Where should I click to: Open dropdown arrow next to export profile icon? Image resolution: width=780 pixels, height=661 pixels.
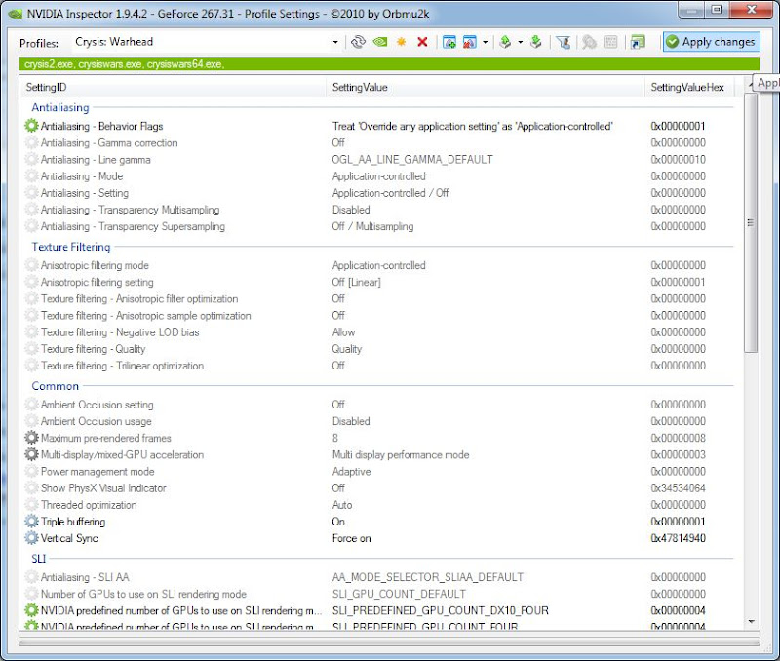click(x=521, y=42)
